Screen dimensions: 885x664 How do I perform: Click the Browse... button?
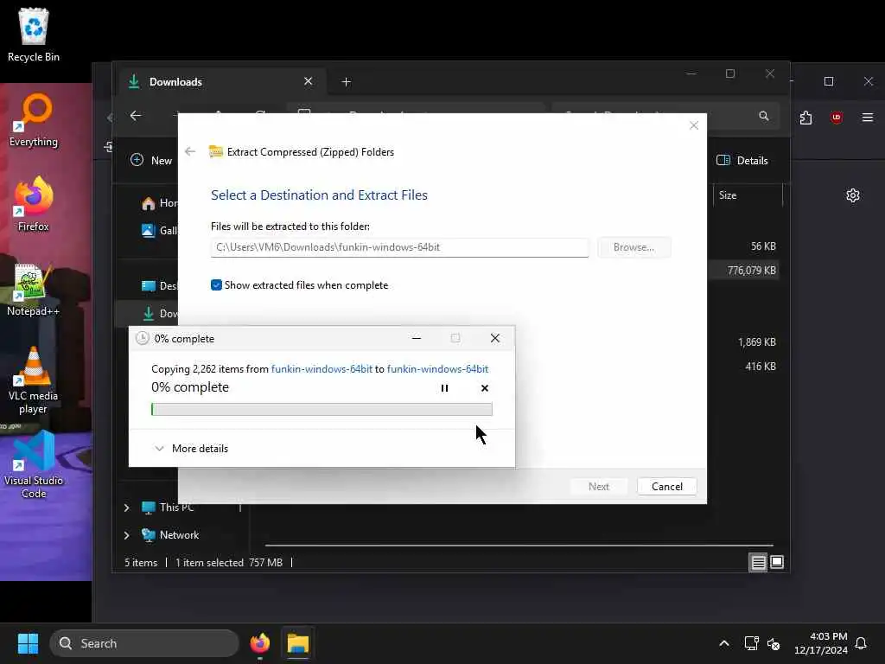tap(634, 247)
